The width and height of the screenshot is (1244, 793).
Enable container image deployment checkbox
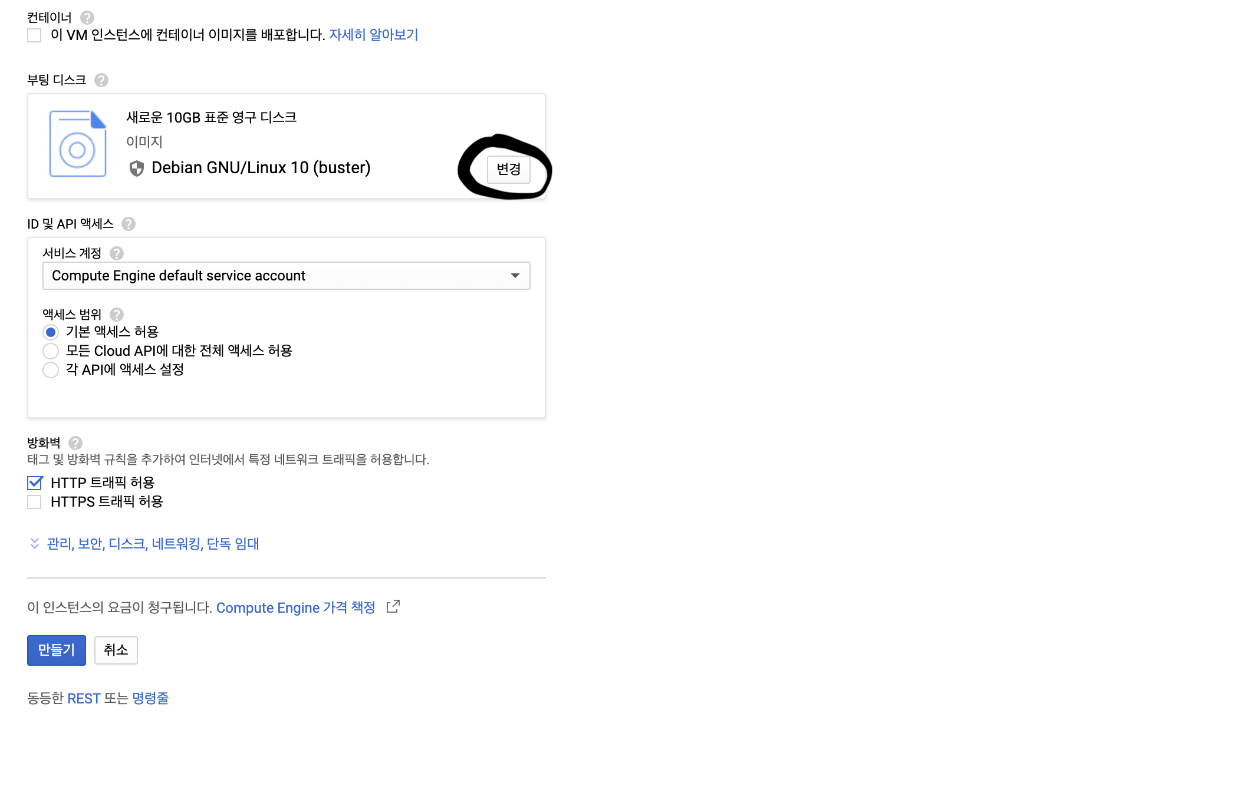pyautogui.click(x=34, y=35)
